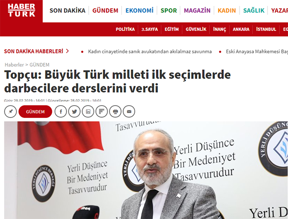The width and height of the screenshot is (288, 219).
Task: Select the 3.SAYFA submenu tab
Action: click(150, 29)
